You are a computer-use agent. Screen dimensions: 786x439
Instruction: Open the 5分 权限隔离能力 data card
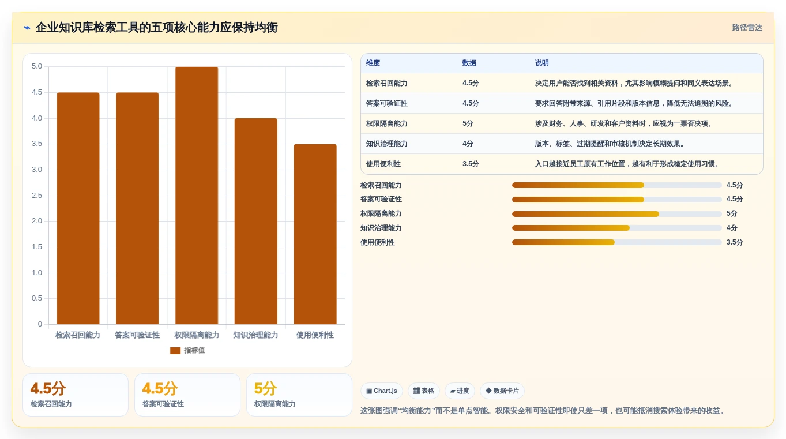pyautogui.click(x=299, y=395)
